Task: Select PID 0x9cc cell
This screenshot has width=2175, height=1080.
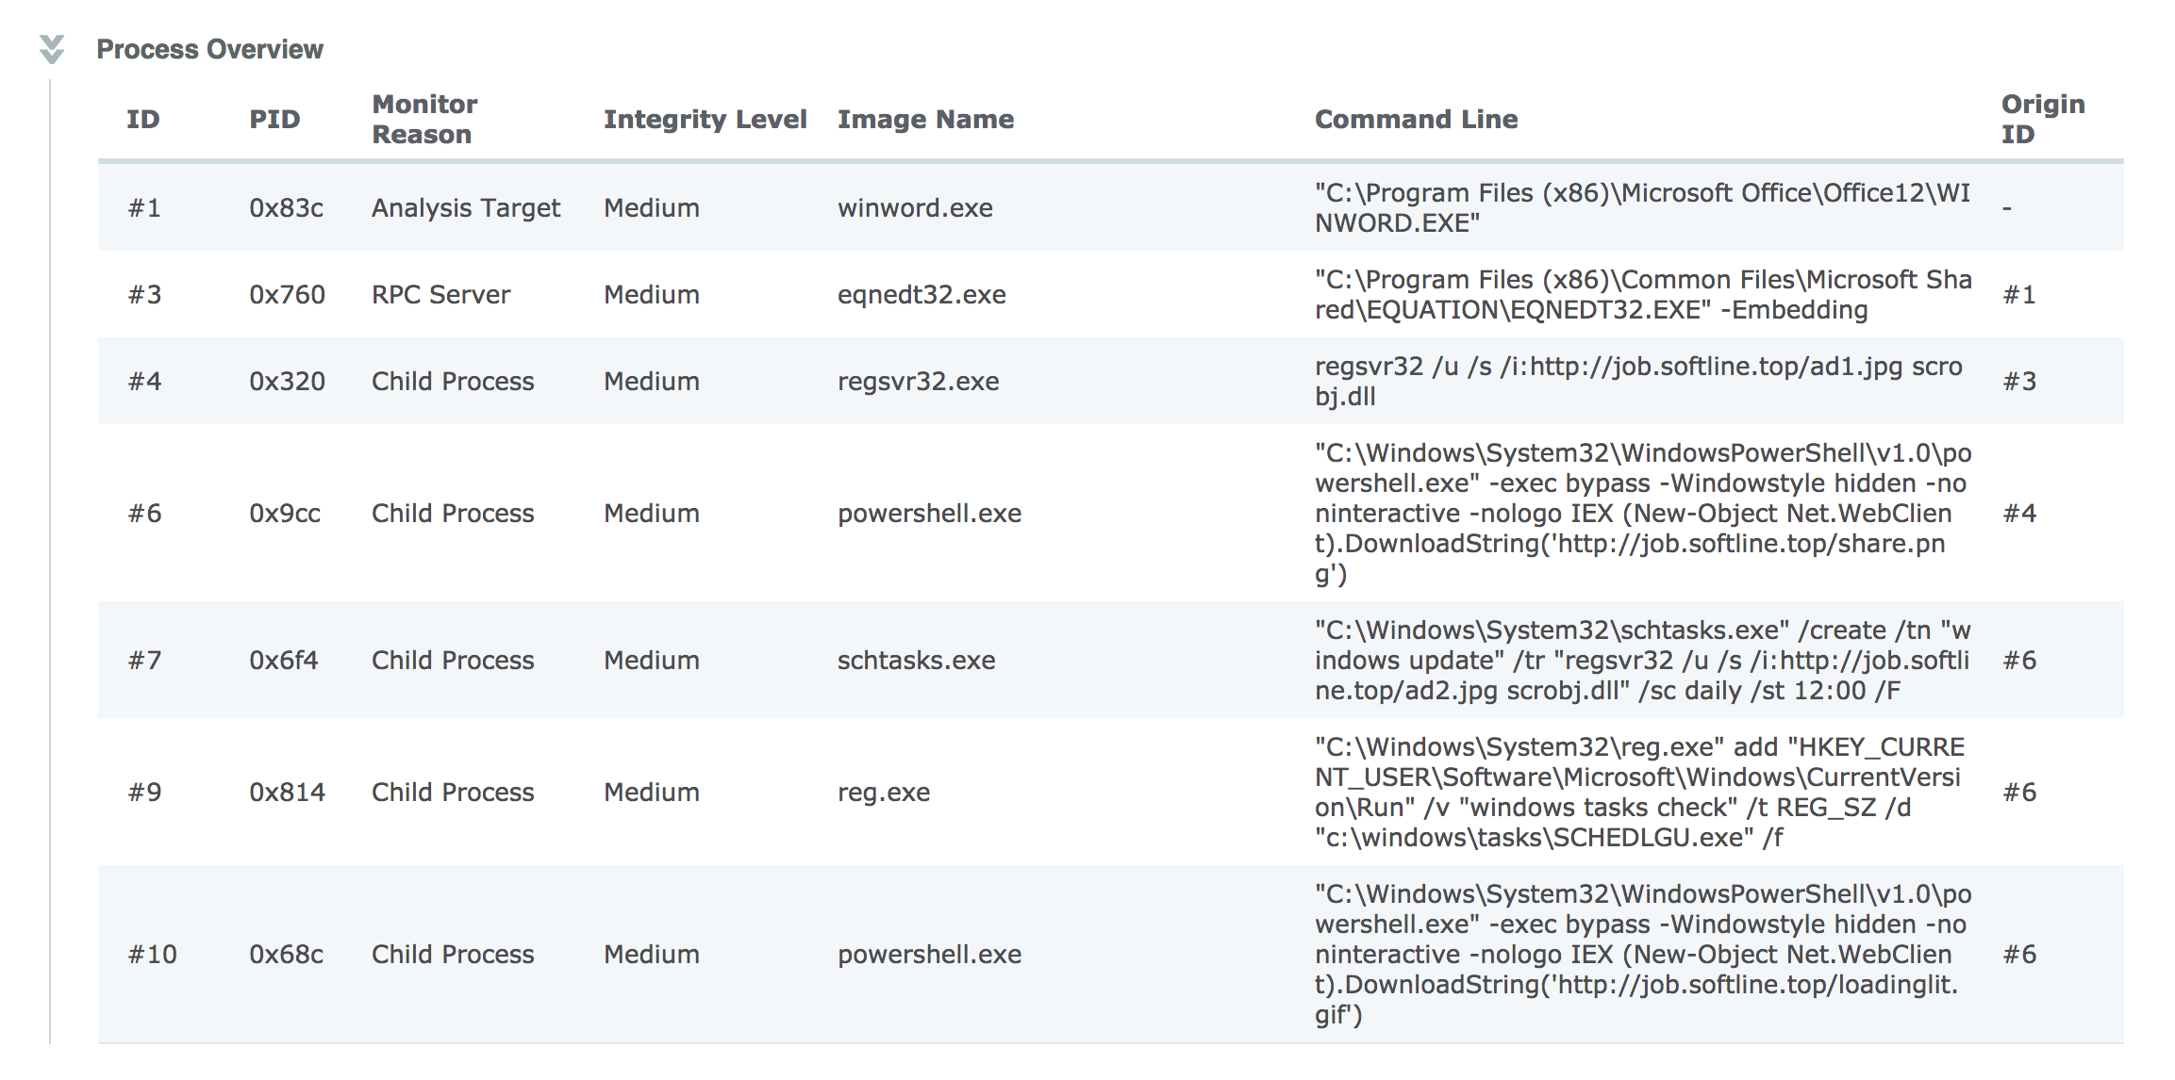Action: (285, 513)
